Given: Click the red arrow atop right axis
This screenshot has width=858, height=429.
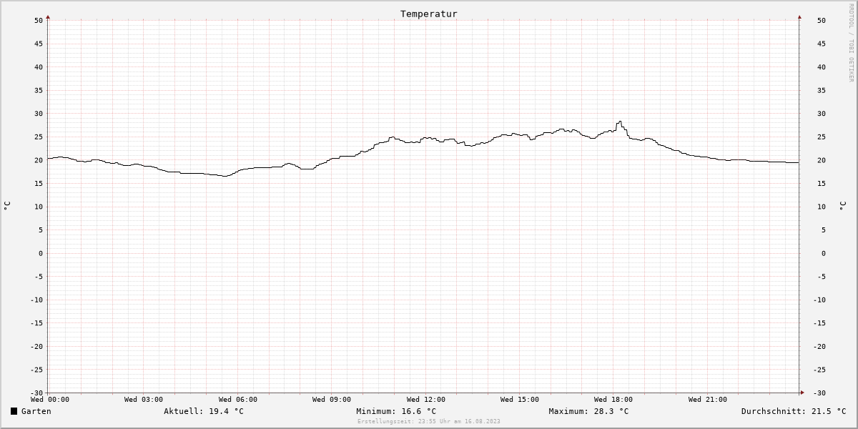Looking at the screenshot, I should (x=799, y=16).
